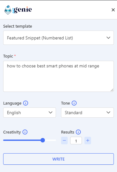Set Creativity to maximum on slider track
Viewport: 117px width, 172px height.
point(55,140)
